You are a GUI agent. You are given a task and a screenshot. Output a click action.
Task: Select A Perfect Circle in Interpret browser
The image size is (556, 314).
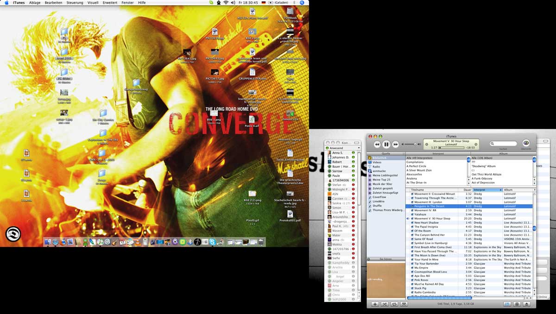tap(436, 166)
